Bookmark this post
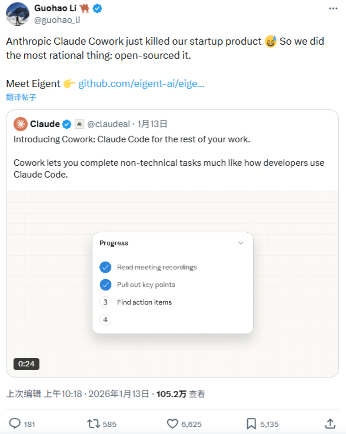 click(x=251, y=424)
